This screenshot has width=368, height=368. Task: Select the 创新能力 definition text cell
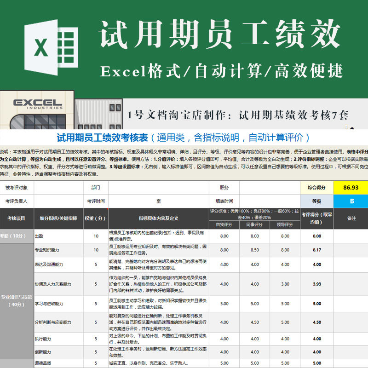[159, 352]
